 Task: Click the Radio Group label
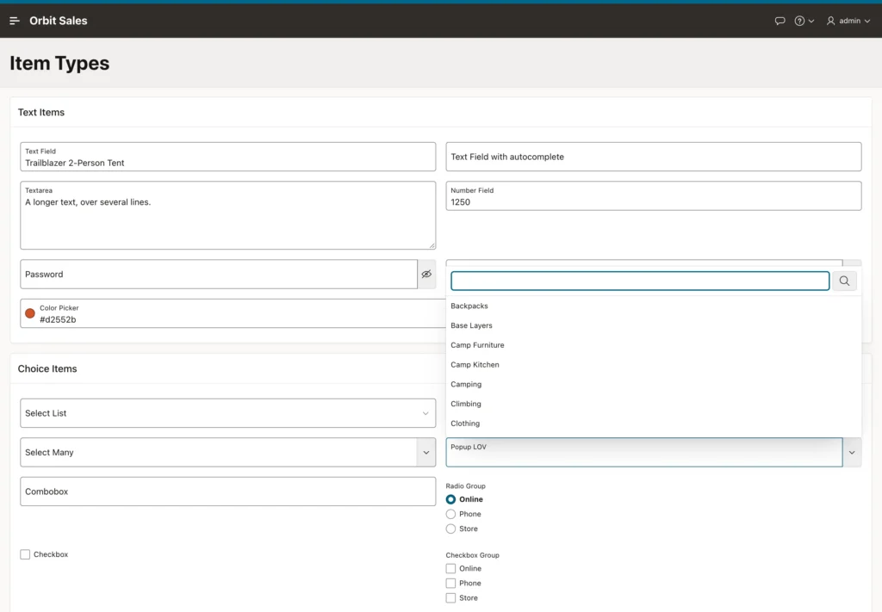(x=466, y=486)
